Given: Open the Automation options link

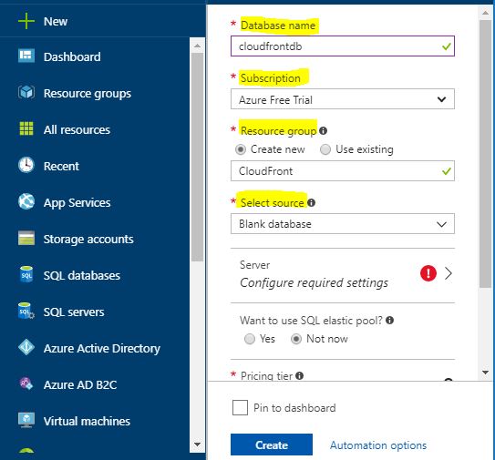Looking at the screenshot, I should (x=378, y=445).
